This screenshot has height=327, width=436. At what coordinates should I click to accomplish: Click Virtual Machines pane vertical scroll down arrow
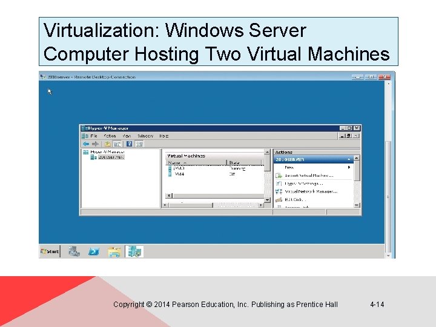267,200
